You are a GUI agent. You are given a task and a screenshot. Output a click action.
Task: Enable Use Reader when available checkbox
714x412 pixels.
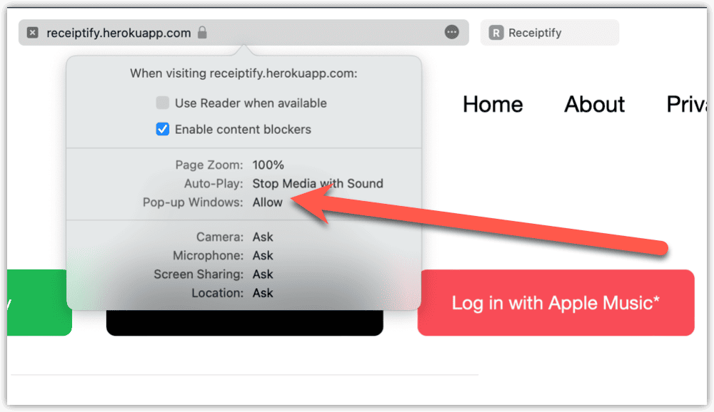point(163,103)
